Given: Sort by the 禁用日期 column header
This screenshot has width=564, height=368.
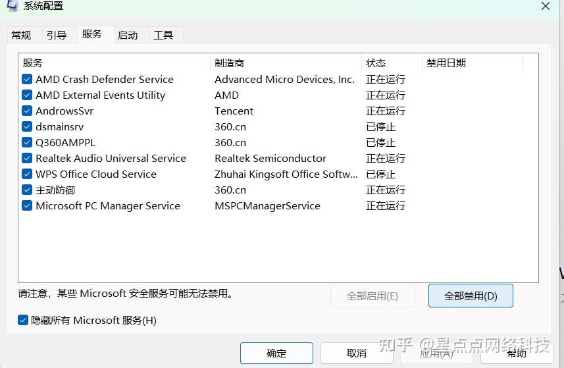Looking at the screenshot, I should [473, 63].
